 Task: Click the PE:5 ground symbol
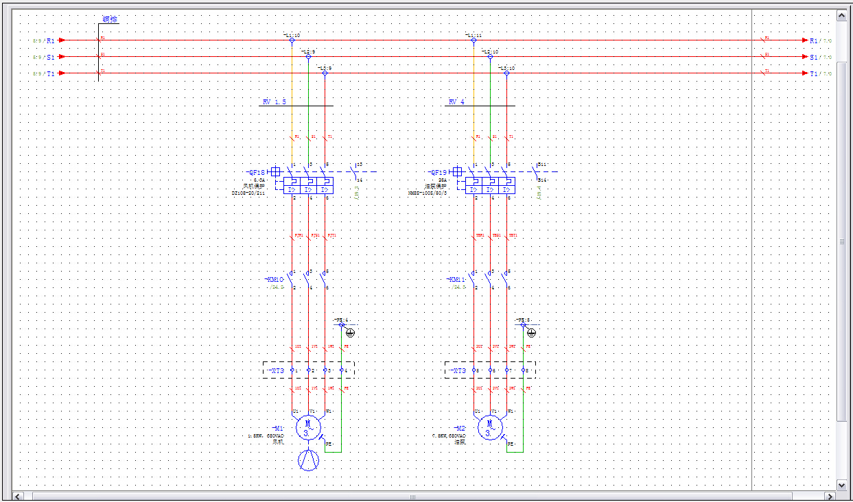click(x=531, y=333)
